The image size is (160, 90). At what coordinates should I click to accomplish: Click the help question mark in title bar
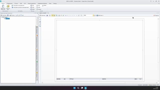click(151, 1)
